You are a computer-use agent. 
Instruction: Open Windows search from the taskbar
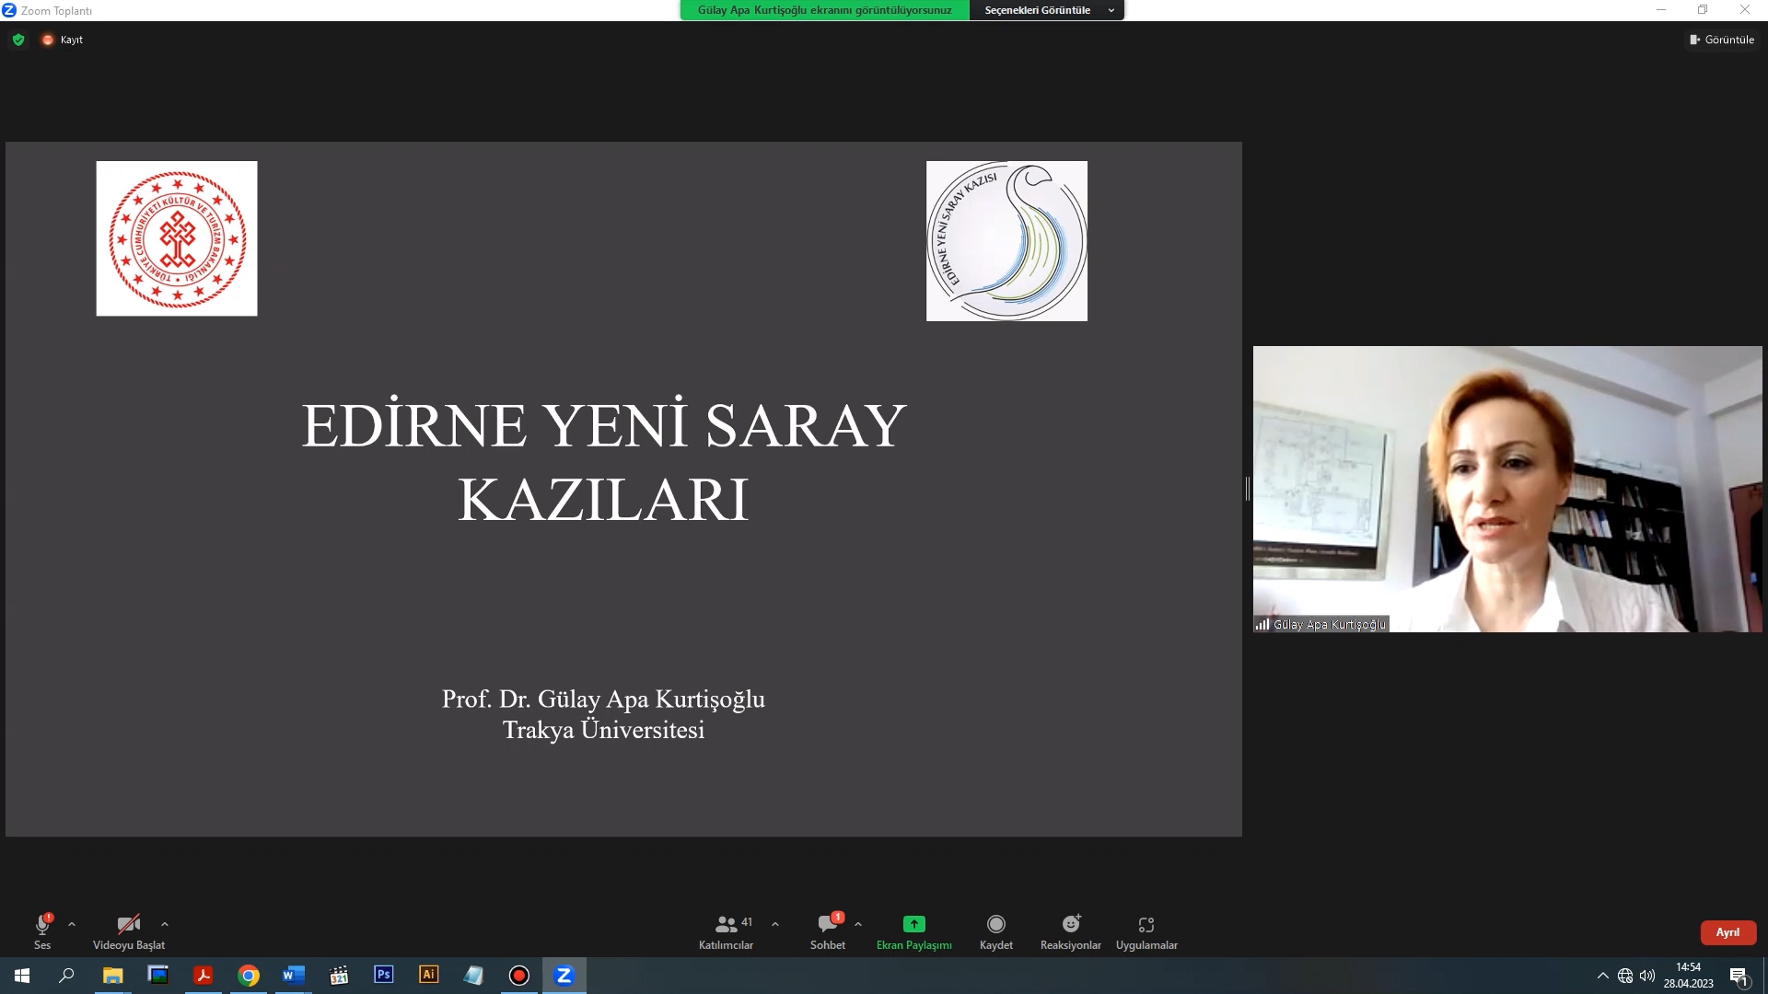click(66, 976)
